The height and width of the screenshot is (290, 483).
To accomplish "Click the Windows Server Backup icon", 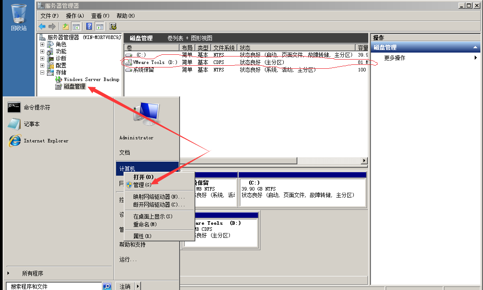I will pyautogui.click(x=59, y=80).
